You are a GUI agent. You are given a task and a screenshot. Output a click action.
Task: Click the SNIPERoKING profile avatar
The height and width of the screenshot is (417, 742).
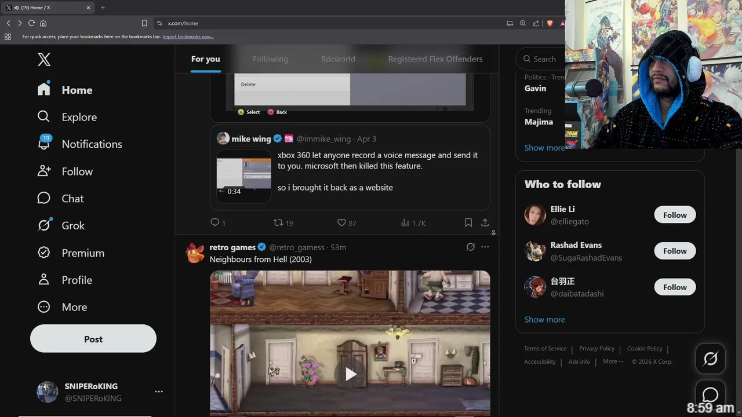pyautogui.click(x=48, y=392)
